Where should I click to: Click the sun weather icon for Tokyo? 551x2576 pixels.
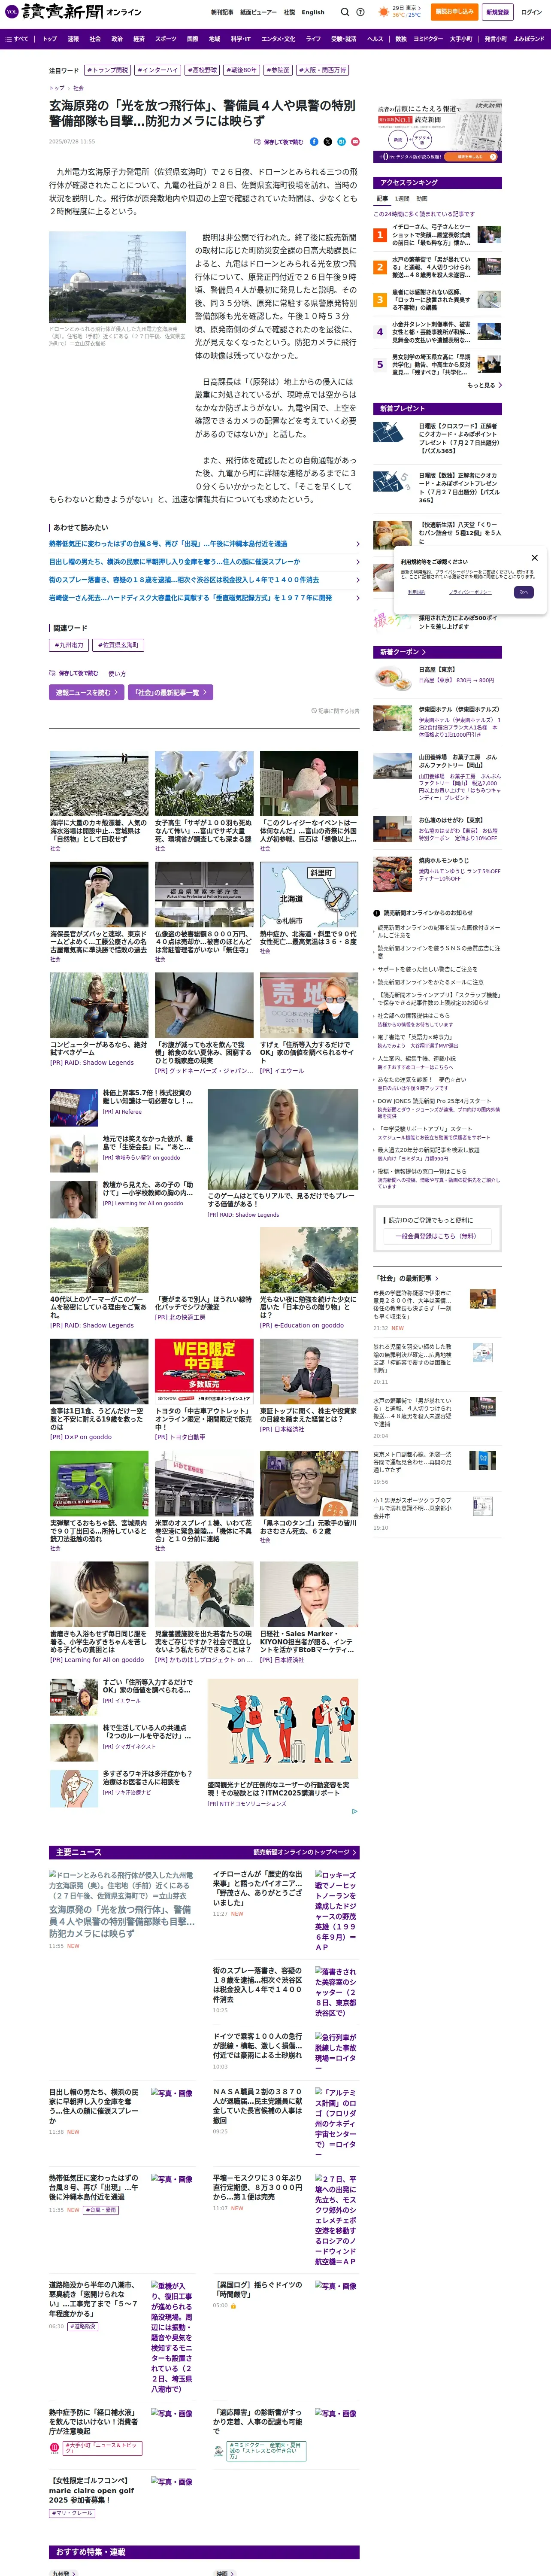384,12
